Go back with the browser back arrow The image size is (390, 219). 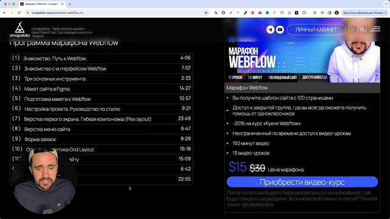point(4,13)
